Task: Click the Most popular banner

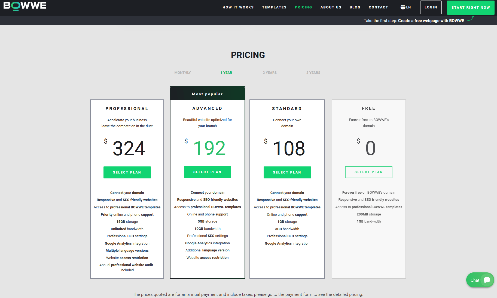Action: (208, 93)
